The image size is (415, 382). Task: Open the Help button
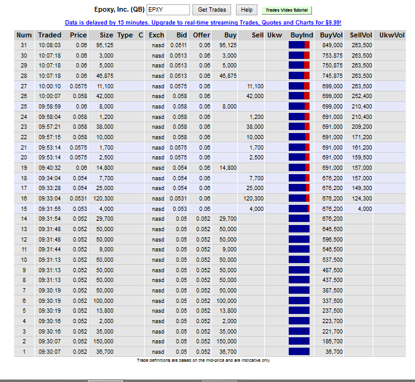tap(246, 10)
